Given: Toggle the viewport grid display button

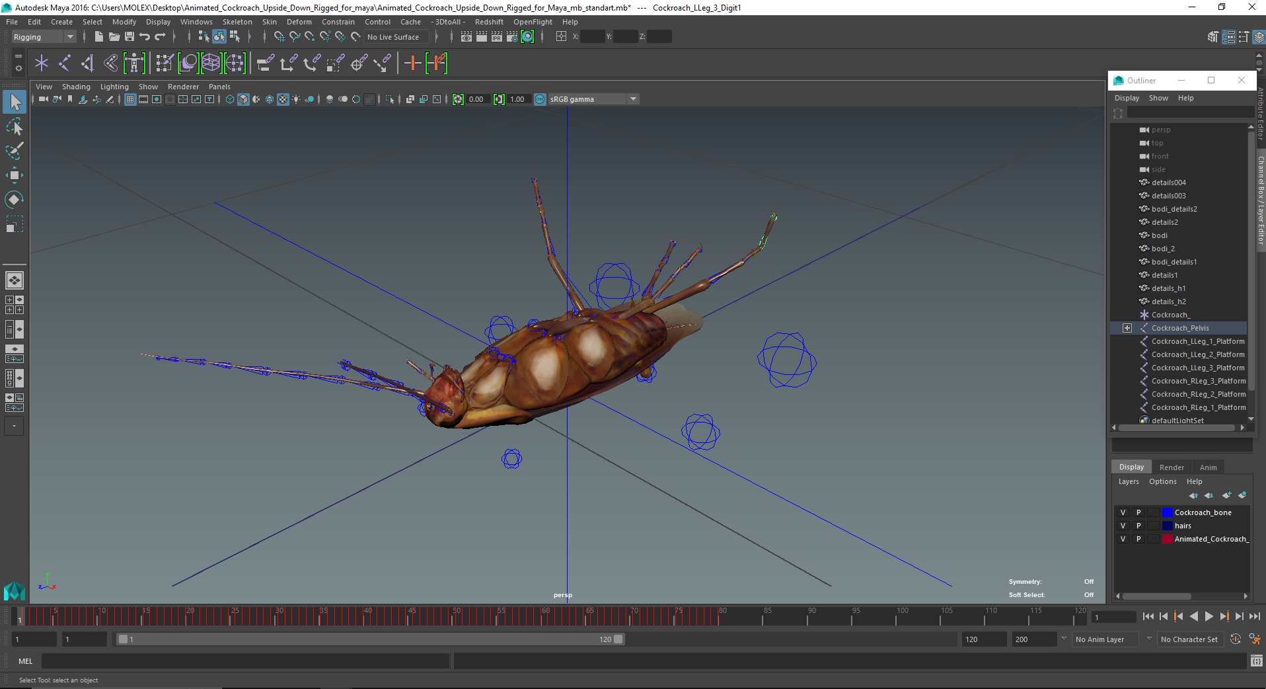Looking at the screenshot, I should tap(130, 99).
